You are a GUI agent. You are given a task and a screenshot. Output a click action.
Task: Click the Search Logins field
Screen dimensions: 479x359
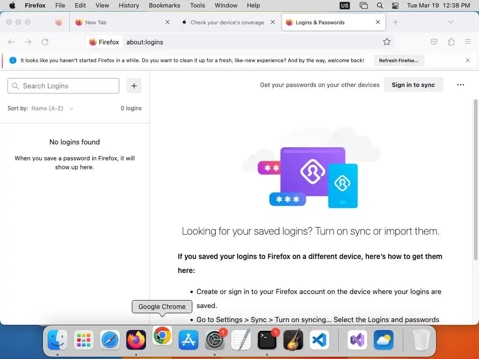coord(63,86)
